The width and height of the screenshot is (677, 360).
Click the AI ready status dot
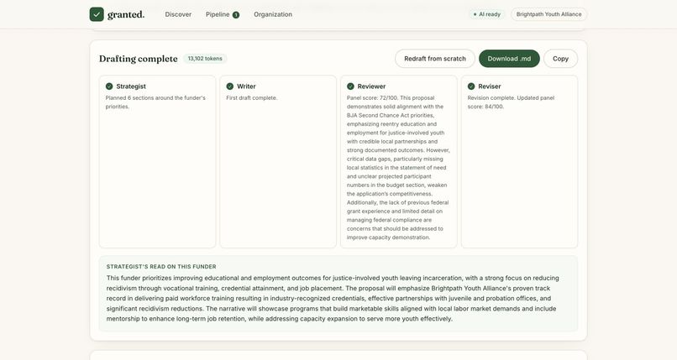point(475,14)
